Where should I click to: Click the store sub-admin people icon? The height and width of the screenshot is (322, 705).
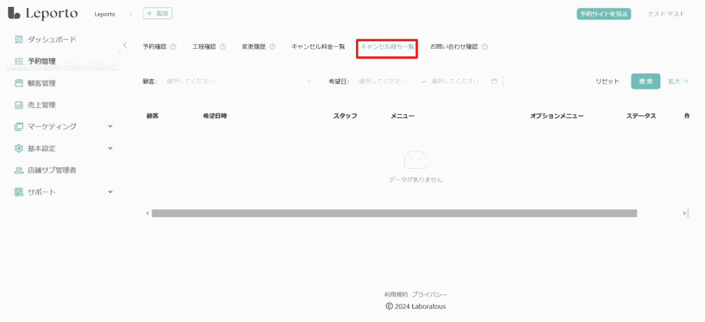[19, 170]
